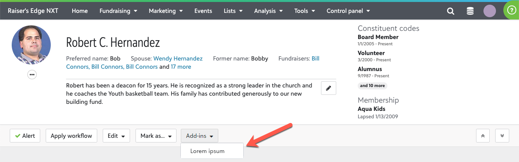Click the purple user avatar circle
Screen dimensions: 519x162
[x=489, y=11]
